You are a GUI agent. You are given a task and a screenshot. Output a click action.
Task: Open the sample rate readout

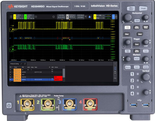click(x=81, y=17)
